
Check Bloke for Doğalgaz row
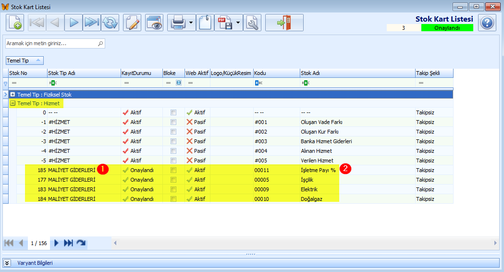click(173, 199)
